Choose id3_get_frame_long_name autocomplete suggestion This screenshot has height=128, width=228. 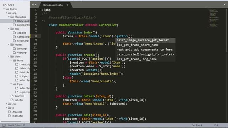(x=145, y=59)
